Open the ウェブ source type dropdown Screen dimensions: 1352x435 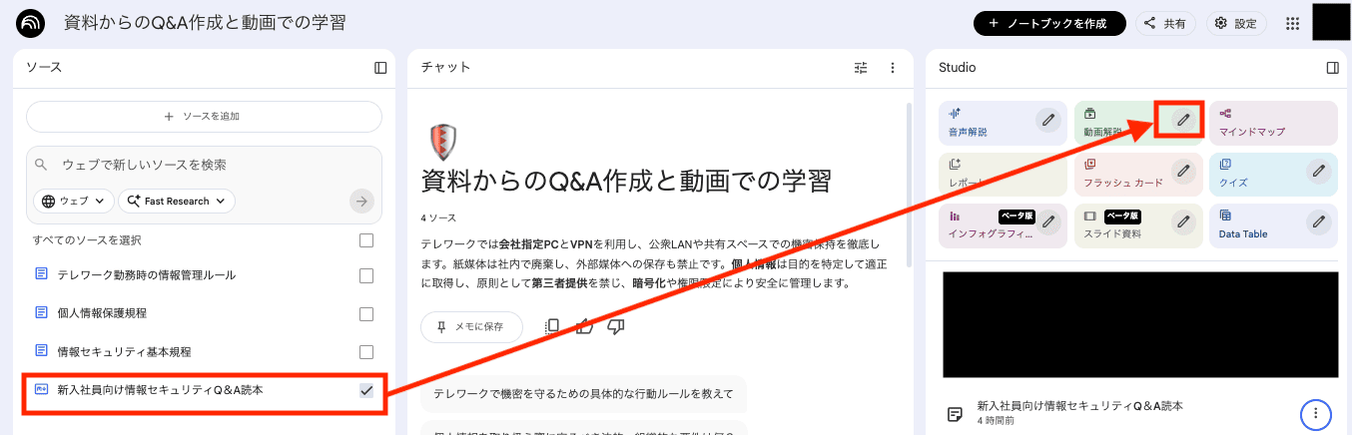click(x=74, y=201)
